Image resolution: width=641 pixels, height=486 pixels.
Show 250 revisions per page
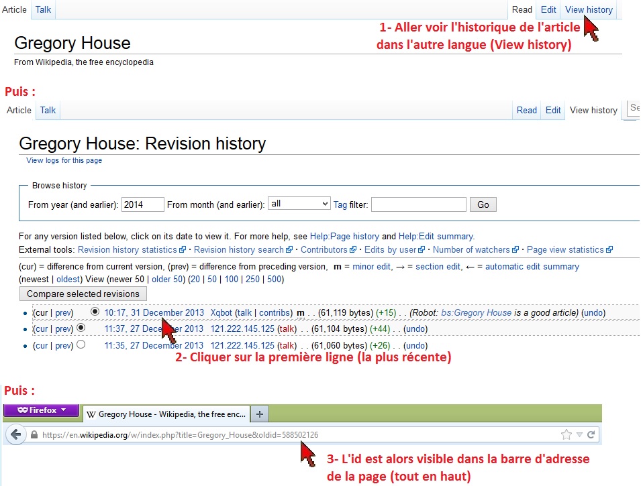pos(252,279)
